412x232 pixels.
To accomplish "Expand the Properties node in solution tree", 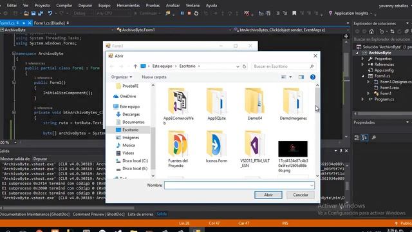I will (x=362, y=59).
